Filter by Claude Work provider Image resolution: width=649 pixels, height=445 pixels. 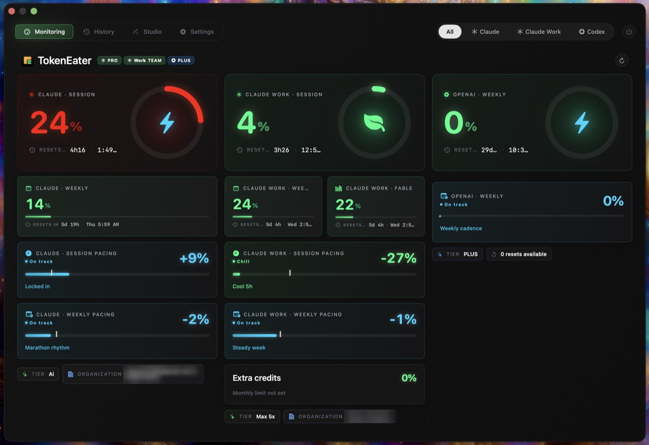pos(539,32)
